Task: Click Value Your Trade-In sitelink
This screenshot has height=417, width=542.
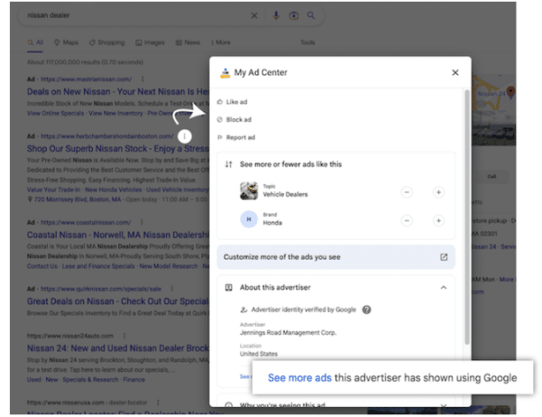Action: (x=53, y=190)
